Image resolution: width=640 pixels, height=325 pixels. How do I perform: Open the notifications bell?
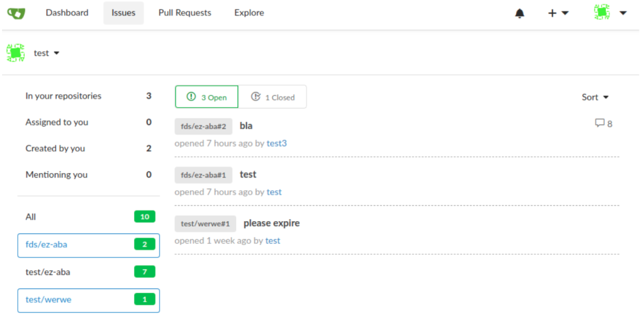point(520,13)
